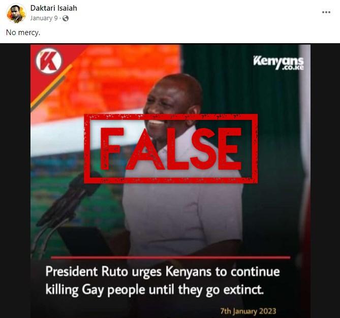The width and height of the screenshot is (340, 318).
Task: Click the black lectern under the microphone
Action: tap(86, 241)
